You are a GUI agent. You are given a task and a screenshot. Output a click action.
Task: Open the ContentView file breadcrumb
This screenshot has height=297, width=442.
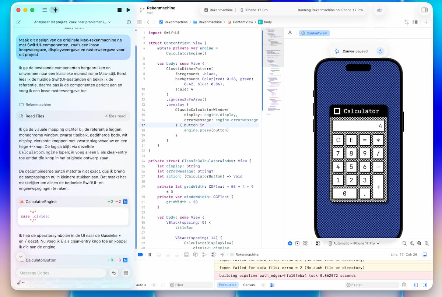tap(240, 22)
